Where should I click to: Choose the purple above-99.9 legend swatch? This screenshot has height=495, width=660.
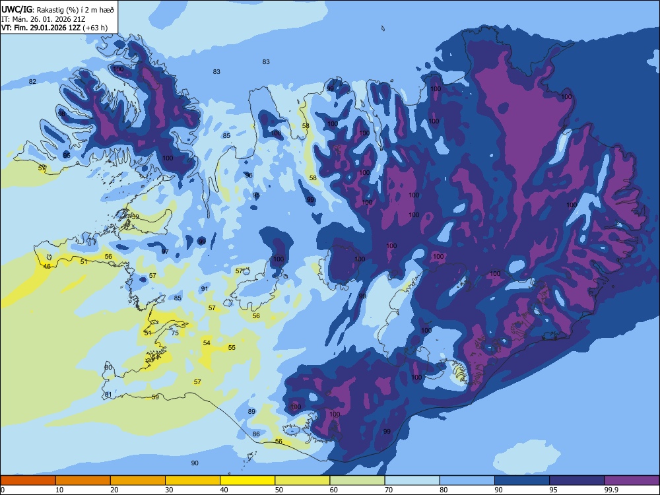[x=632, y=480]
